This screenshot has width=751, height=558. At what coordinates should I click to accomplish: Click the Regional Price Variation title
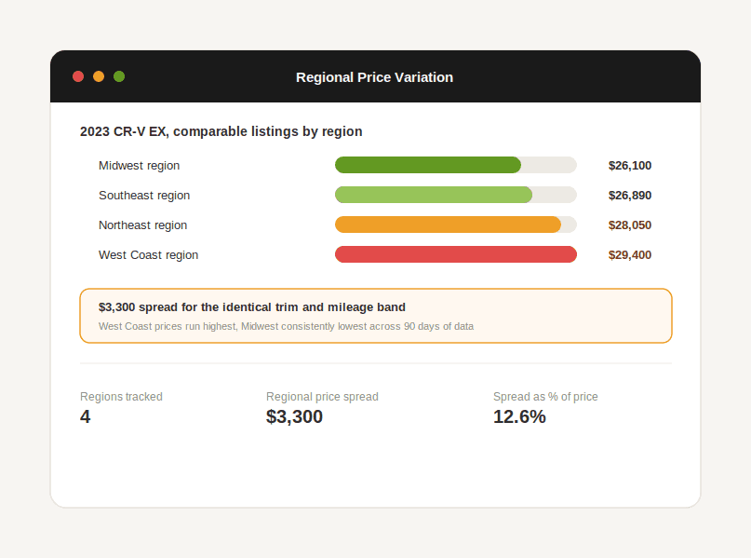click(x=374, y=77)
